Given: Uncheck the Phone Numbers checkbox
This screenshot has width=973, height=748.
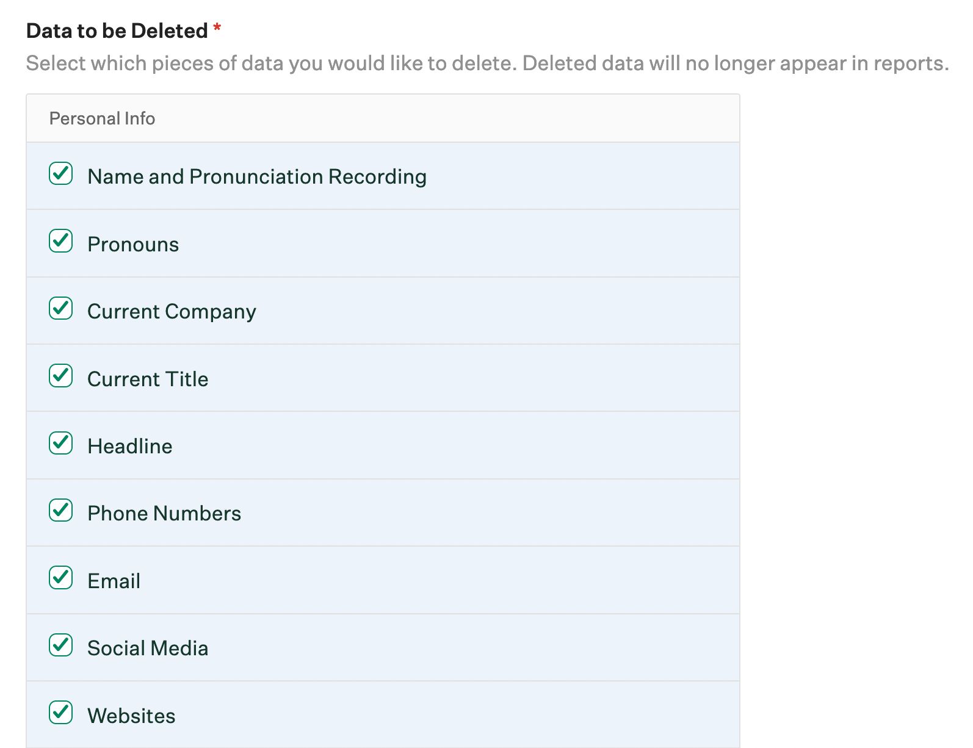Looking at the screenshot, I should pos(61,511).
